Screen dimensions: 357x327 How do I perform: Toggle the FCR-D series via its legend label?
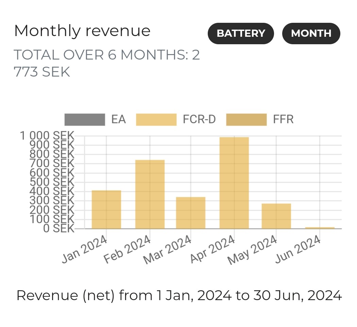199,120
